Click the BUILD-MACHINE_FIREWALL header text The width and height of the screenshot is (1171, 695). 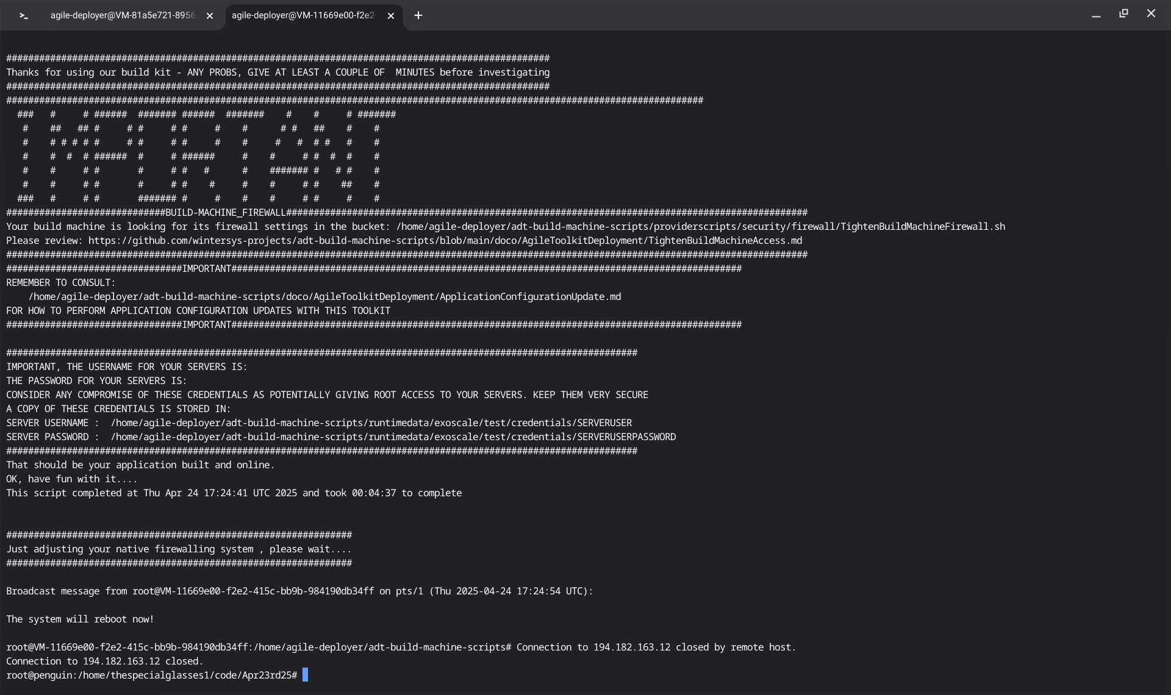[x=226, y=213]
